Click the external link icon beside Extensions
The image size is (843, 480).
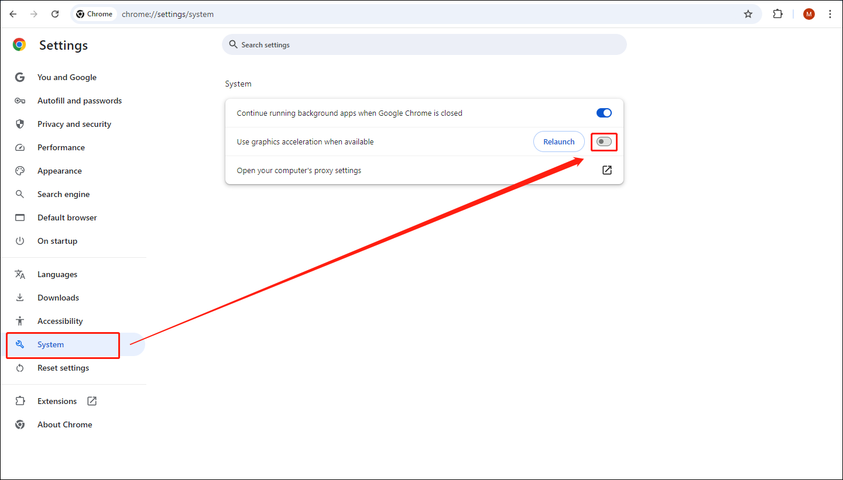pyautogui.click(x=92, y=401)
